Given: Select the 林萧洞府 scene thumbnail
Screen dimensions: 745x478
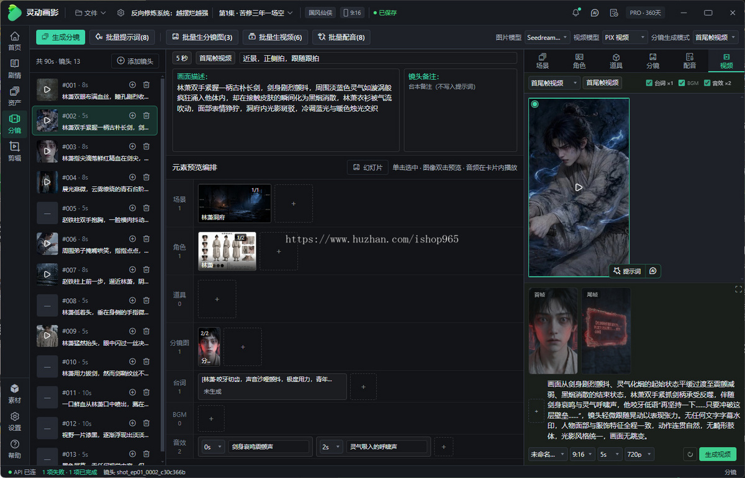Looking at the screenshot, I should click(235, 203).
